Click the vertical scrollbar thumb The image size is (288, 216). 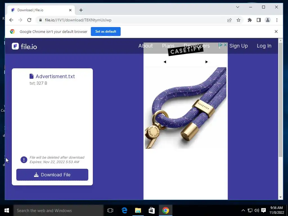tap(280, 100)
